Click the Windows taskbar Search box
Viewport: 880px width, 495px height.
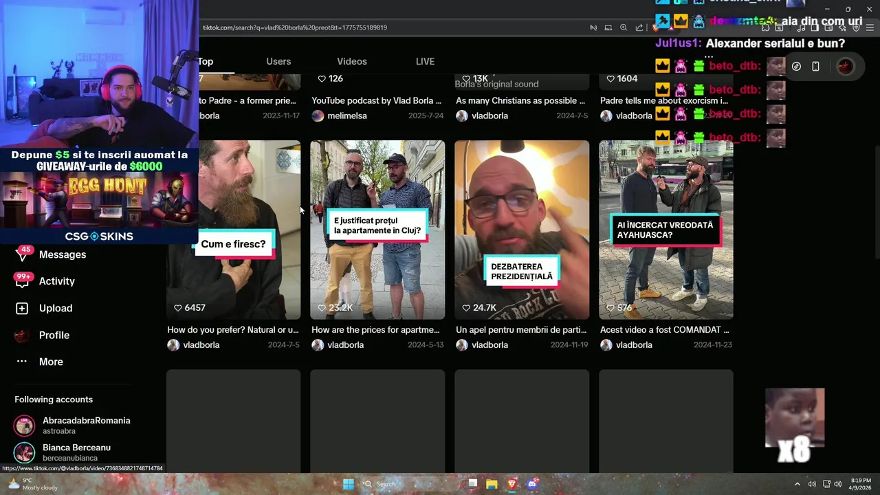410,484
